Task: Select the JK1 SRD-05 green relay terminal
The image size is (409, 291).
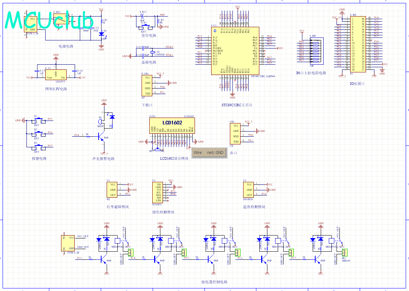Action: coord(345,252)
